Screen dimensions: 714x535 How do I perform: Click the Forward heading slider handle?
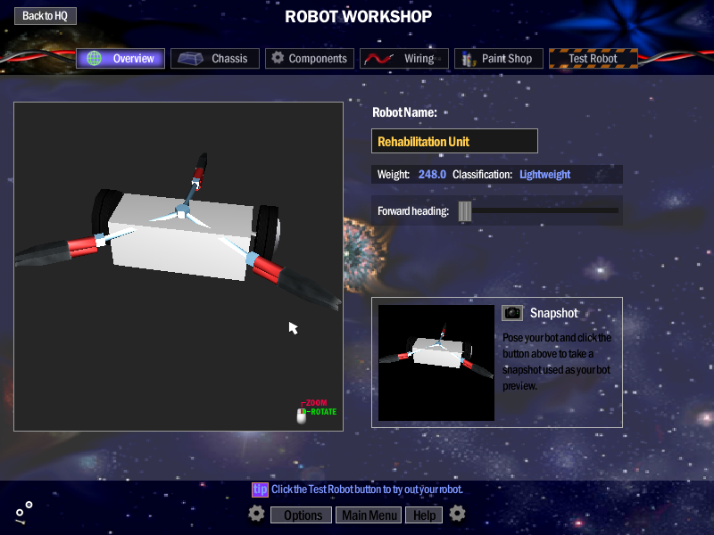point(464,211)
